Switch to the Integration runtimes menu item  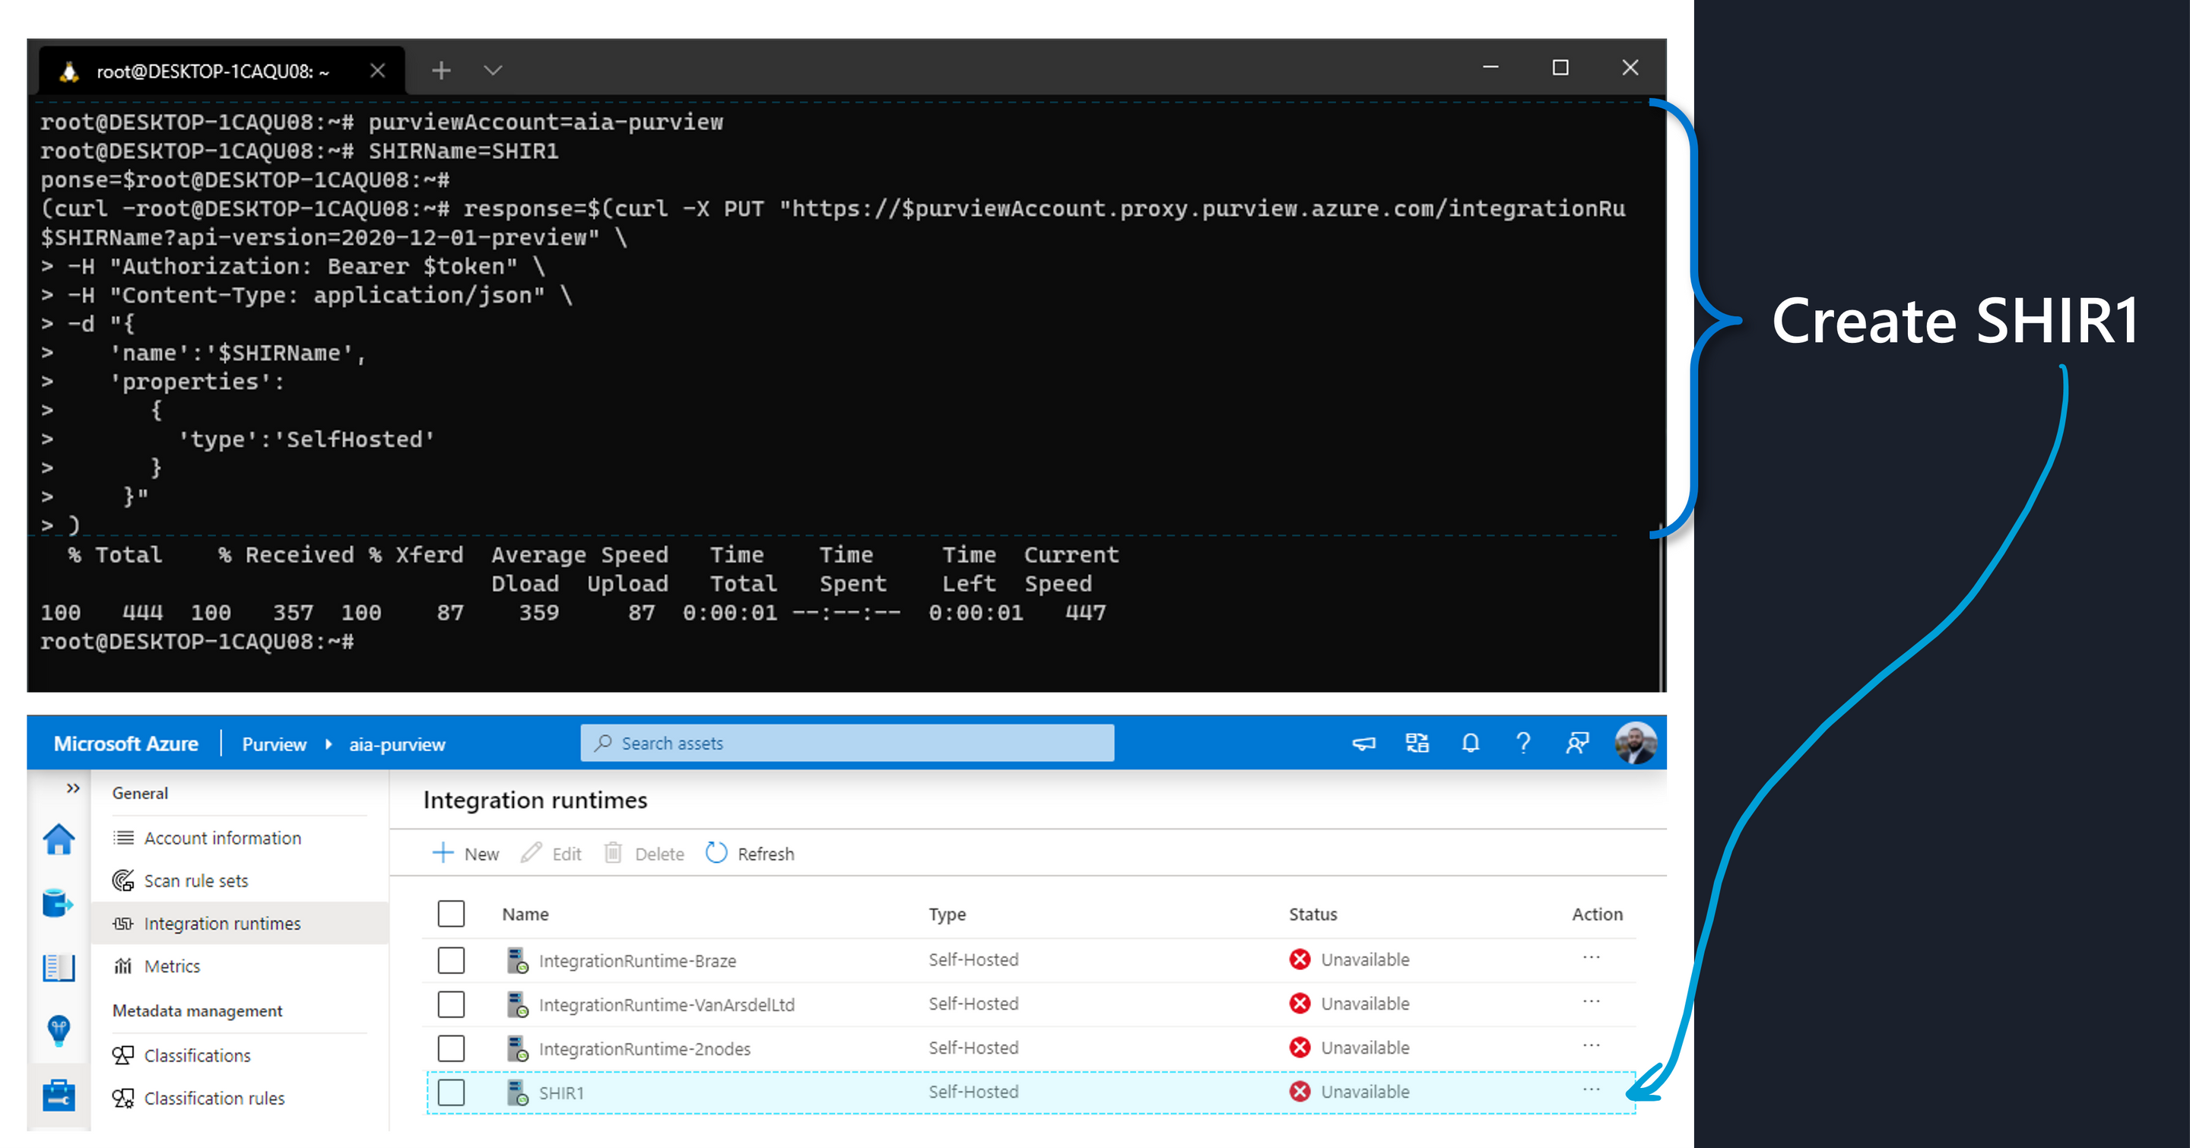pyautogui.click(x=222, y=923)
